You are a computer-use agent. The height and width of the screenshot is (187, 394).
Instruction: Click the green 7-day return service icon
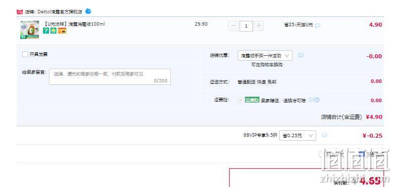point(46,31)
